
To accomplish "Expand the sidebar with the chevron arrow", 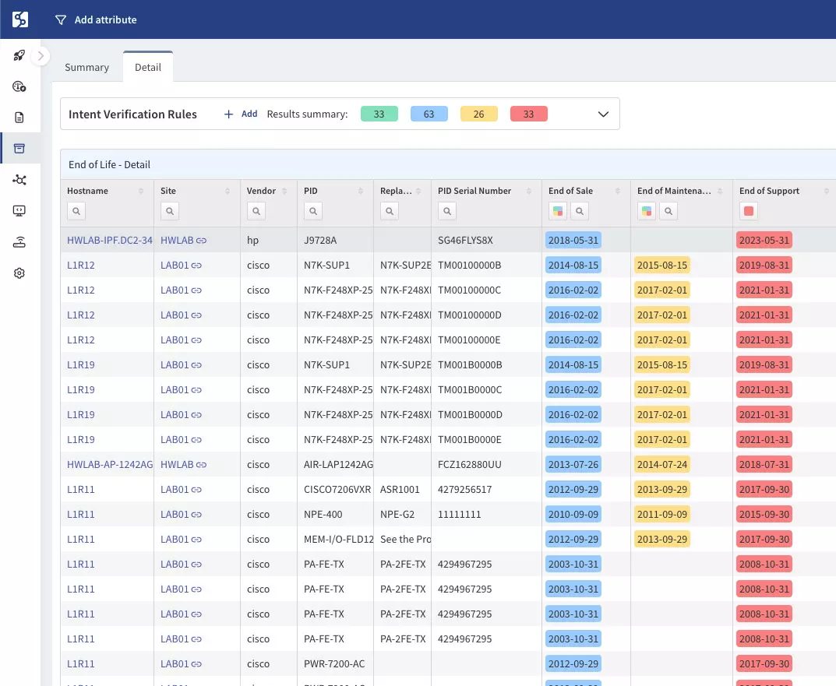I will (x=41, y=56).
